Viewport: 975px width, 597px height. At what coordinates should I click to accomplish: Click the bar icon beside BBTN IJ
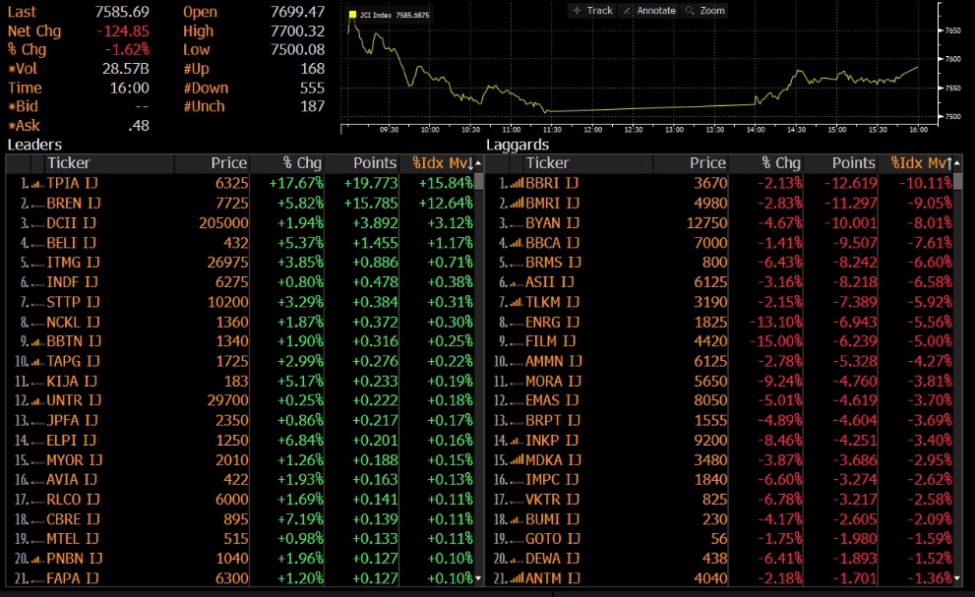[36, 341]
